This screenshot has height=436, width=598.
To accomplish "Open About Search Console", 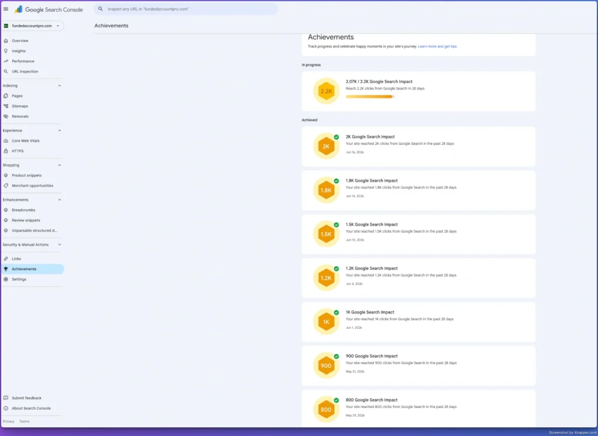I will pos(32,408).
